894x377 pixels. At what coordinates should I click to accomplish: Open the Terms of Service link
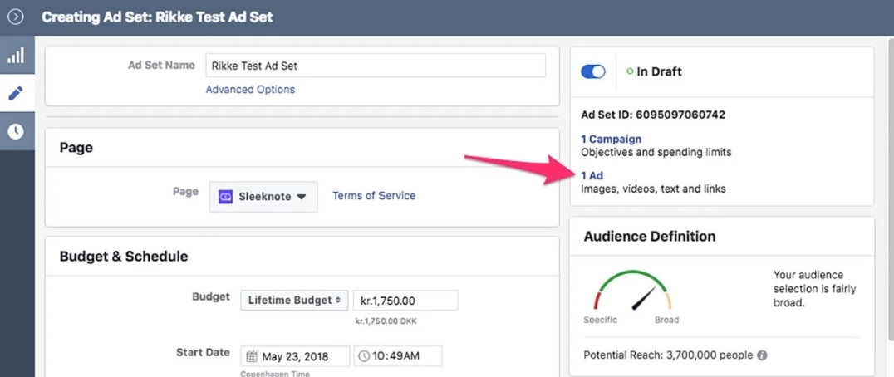[374, 195]
